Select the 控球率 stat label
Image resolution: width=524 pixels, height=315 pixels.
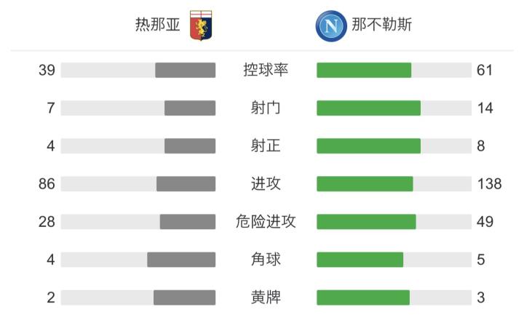click(266, 70)
